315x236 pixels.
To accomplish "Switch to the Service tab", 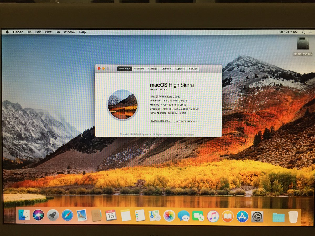I will (193, 69).
